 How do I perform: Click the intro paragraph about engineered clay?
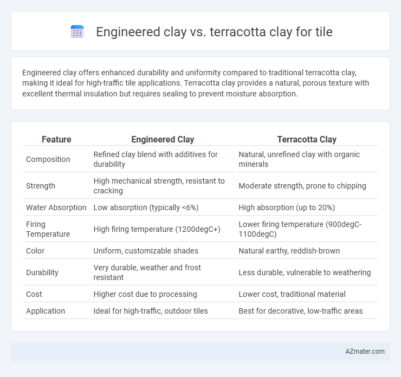pyautogui.click(x=196, y=83)
